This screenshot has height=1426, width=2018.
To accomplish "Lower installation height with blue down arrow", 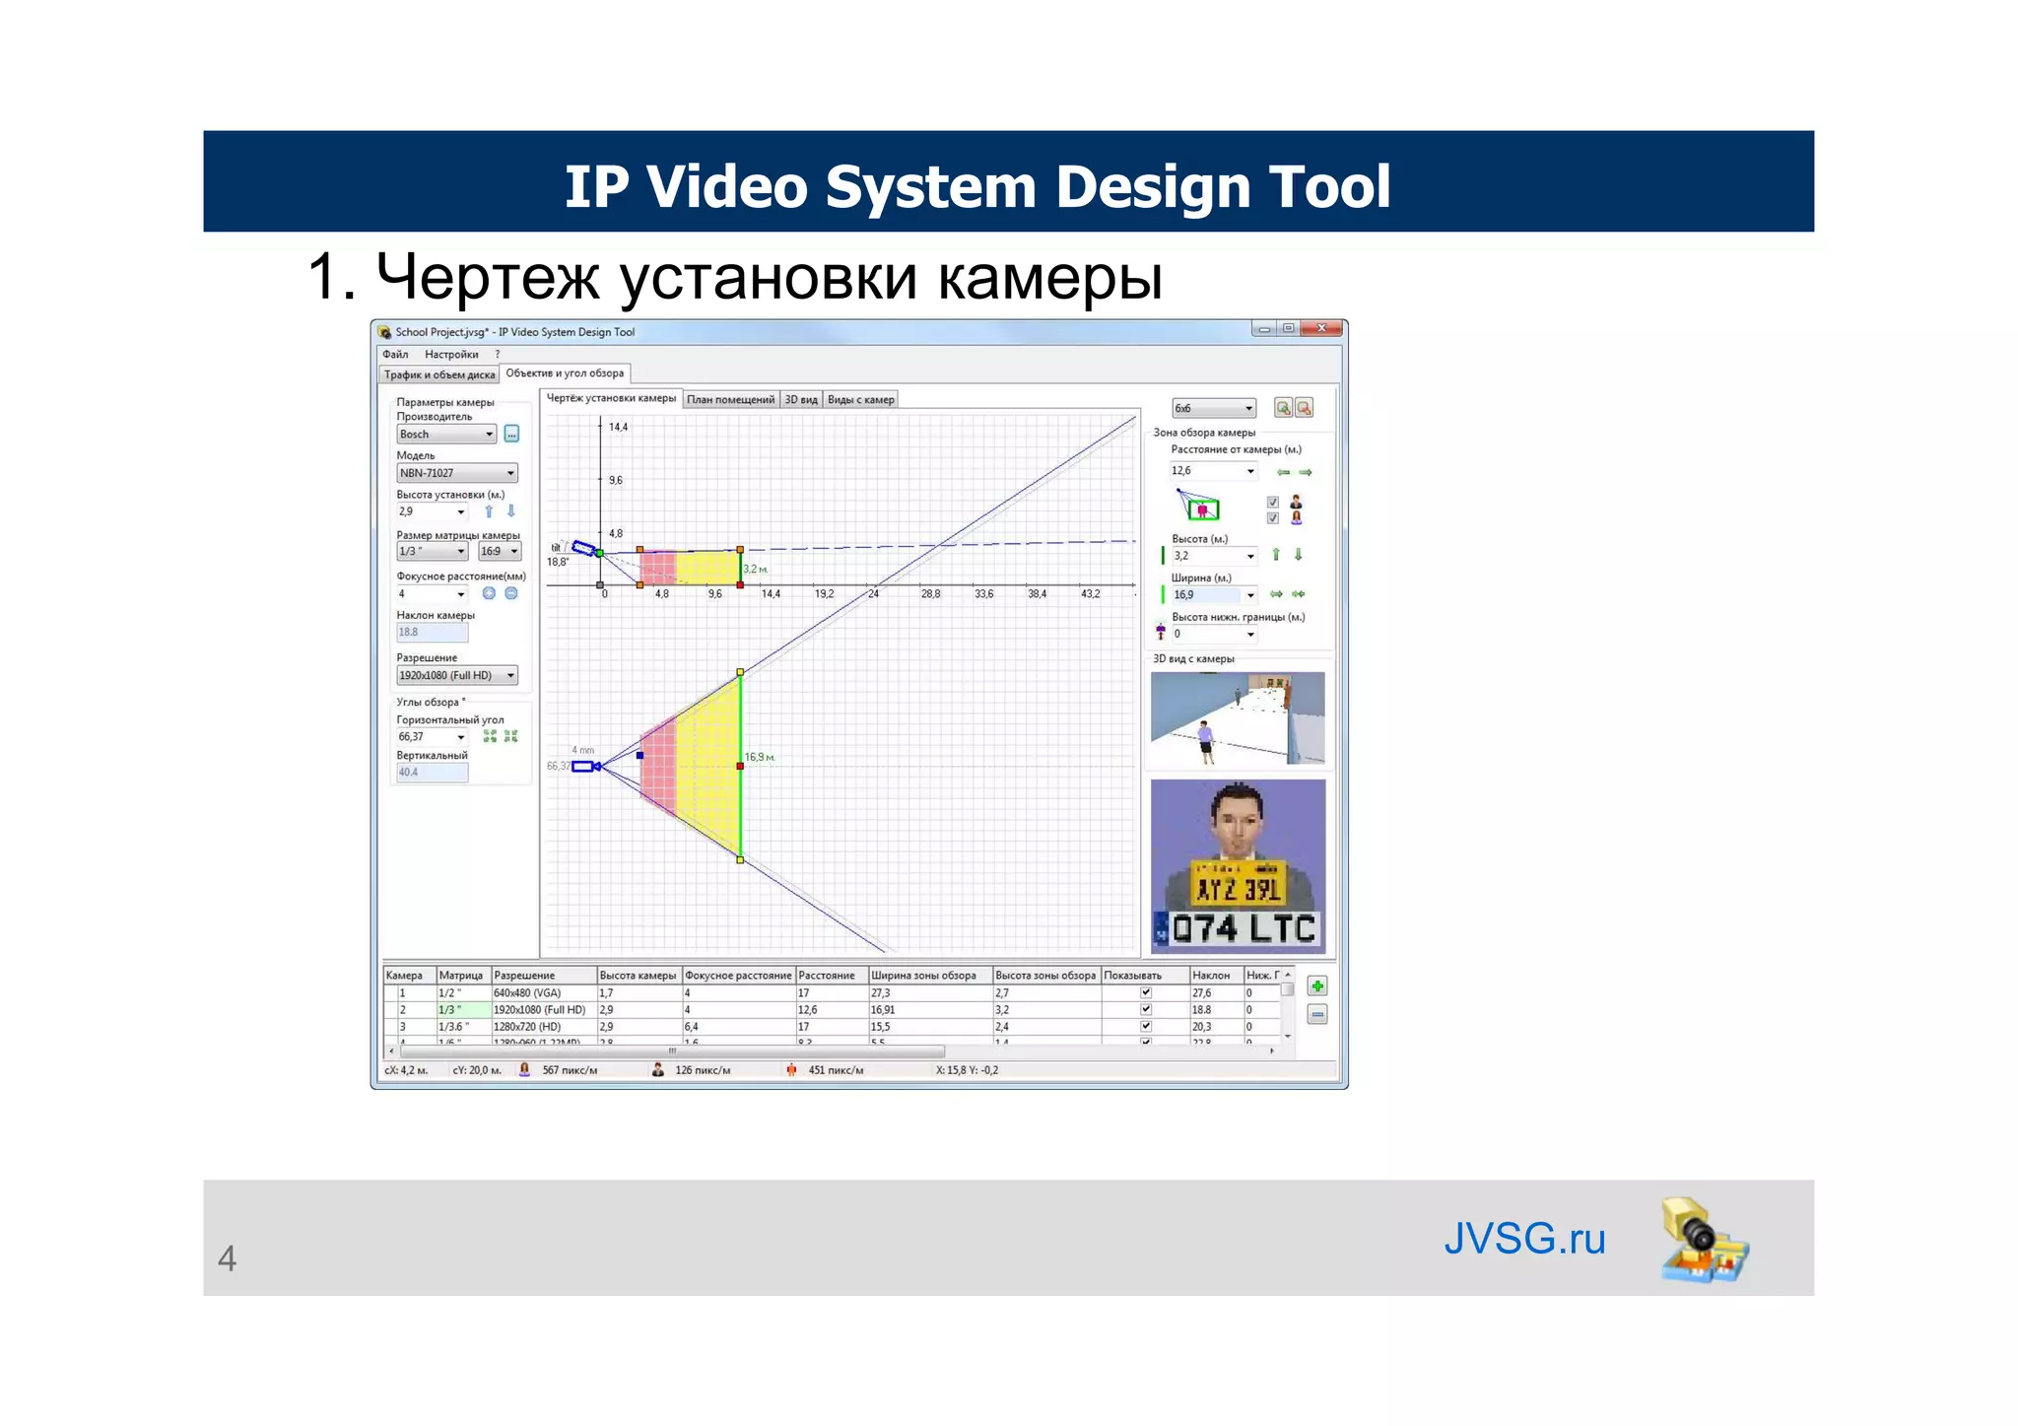I will (x=510, y=511).
